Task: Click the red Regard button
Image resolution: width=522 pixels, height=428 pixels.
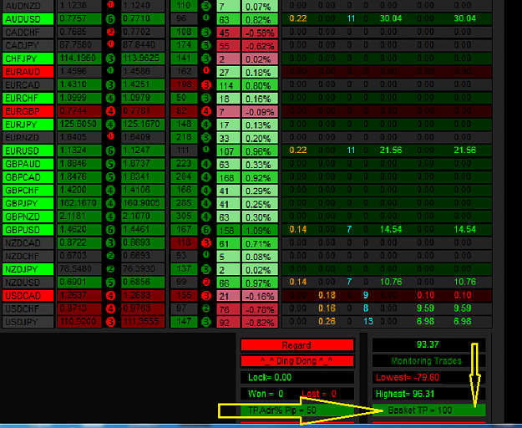Action: 297,345
